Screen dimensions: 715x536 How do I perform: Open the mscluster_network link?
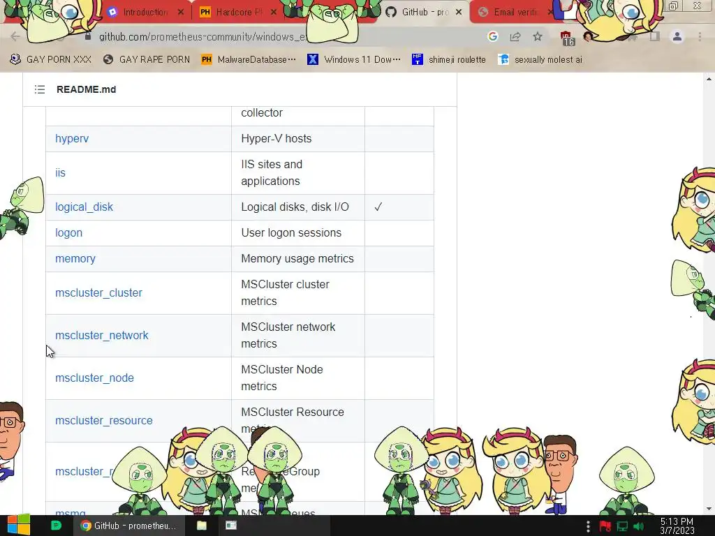pos(102,336)
